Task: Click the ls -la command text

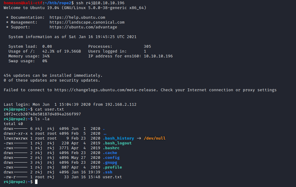Action: coord(42,119)
